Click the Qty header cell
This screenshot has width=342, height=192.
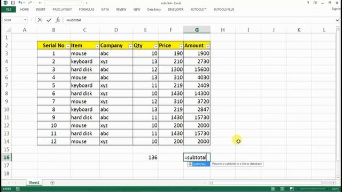tap(145, 45)
